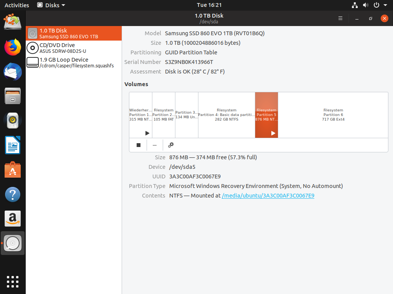Click the serial number S3Z9NB0K413966T

[189, 62]
